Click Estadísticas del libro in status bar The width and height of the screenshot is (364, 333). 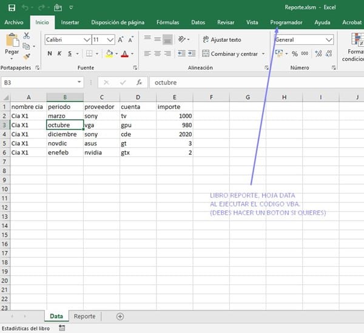tap(25, 328)
